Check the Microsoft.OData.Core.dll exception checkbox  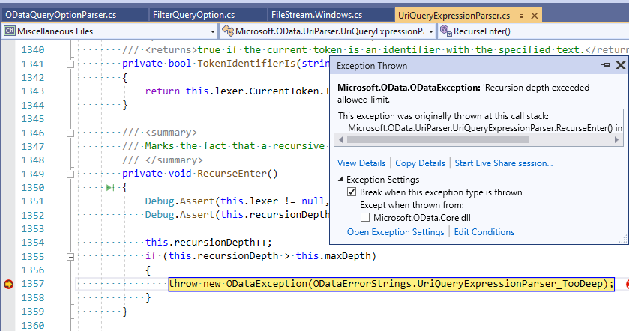point(364,218)
